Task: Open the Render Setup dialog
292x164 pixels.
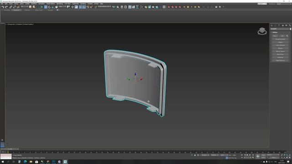Action: (x=146, y=7)
